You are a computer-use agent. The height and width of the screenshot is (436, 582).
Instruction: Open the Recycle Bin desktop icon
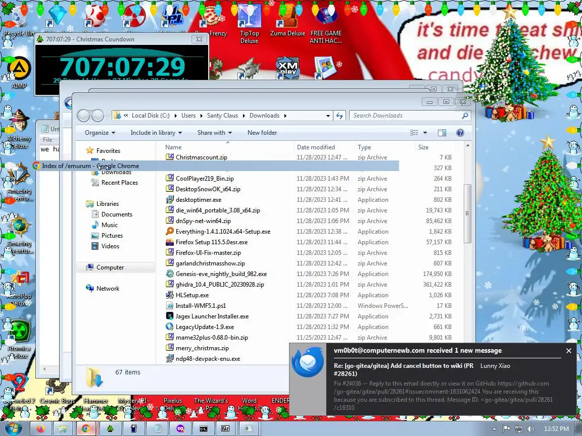click(18, 20)
